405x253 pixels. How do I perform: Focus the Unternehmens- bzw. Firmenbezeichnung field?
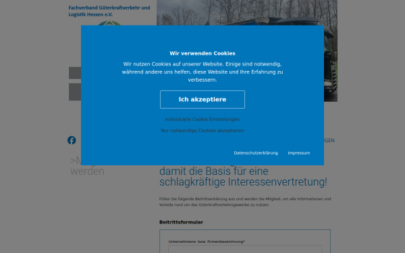coord(245,249)
